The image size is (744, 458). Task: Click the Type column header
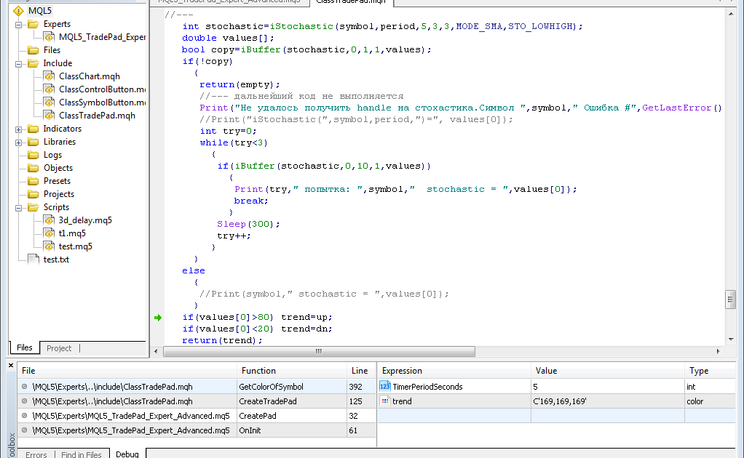(710, 371)
